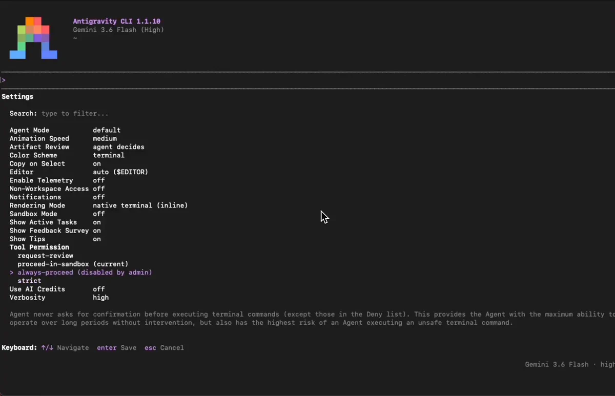The image size is (615, 396).
Task: Click the esc Cancel shortcut
Action: coord(164,348)
